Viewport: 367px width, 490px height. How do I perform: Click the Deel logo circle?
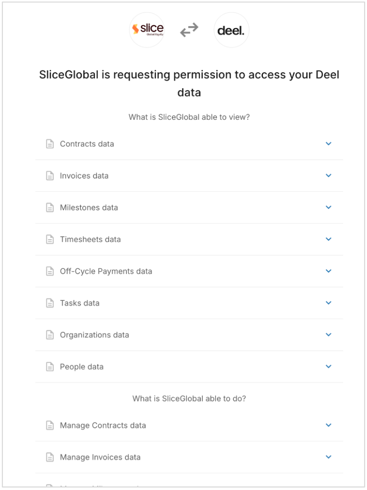coord(231,30)
